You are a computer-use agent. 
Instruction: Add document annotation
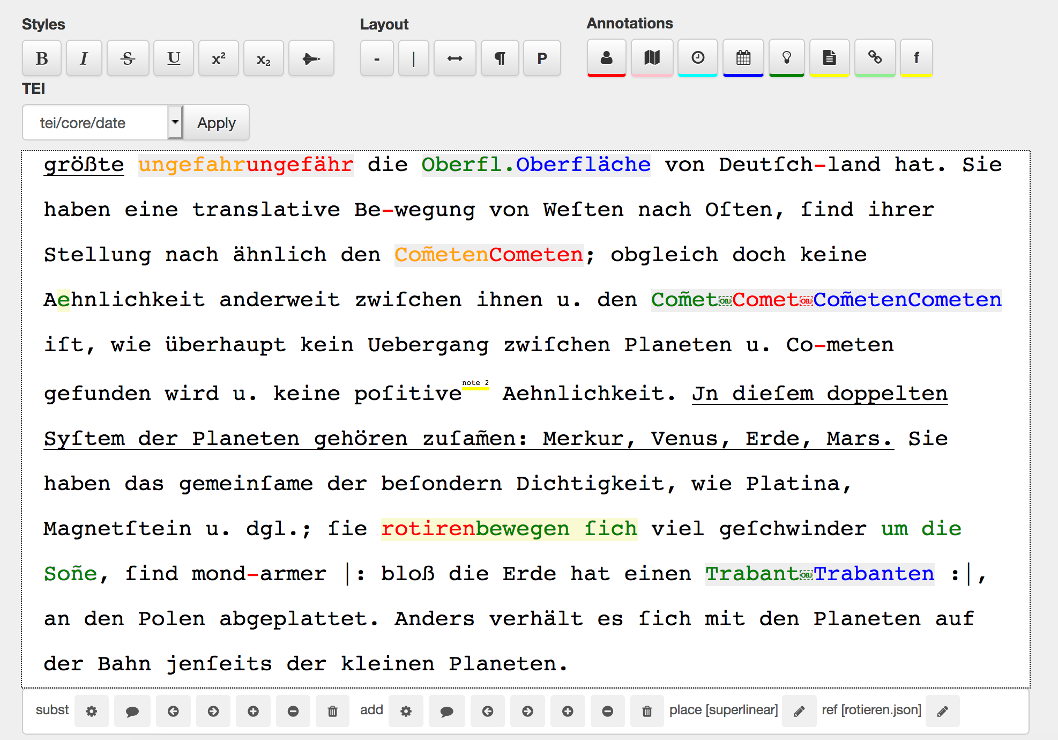[830, 57]
